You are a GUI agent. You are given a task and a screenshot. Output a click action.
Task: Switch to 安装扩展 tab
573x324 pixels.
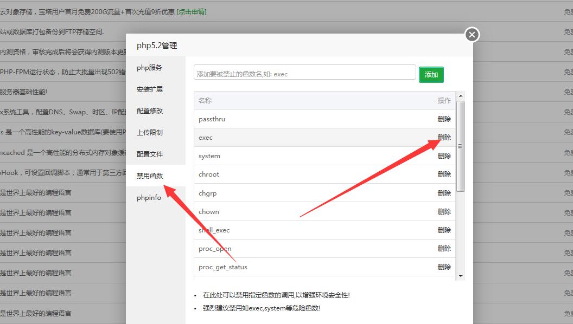150,89
